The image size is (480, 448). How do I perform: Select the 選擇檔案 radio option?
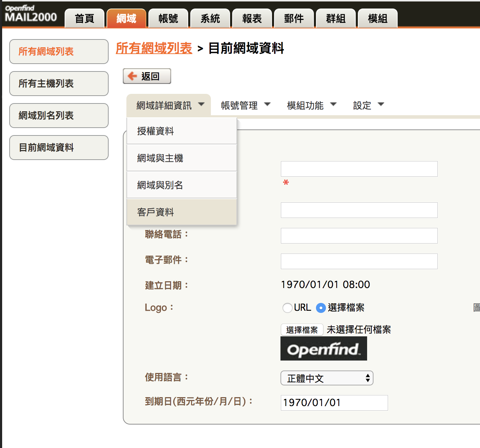pos(321,308)
